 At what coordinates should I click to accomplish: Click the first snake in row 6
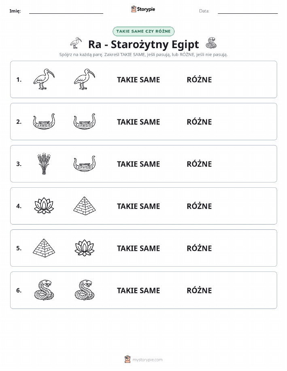coord(44,290)
